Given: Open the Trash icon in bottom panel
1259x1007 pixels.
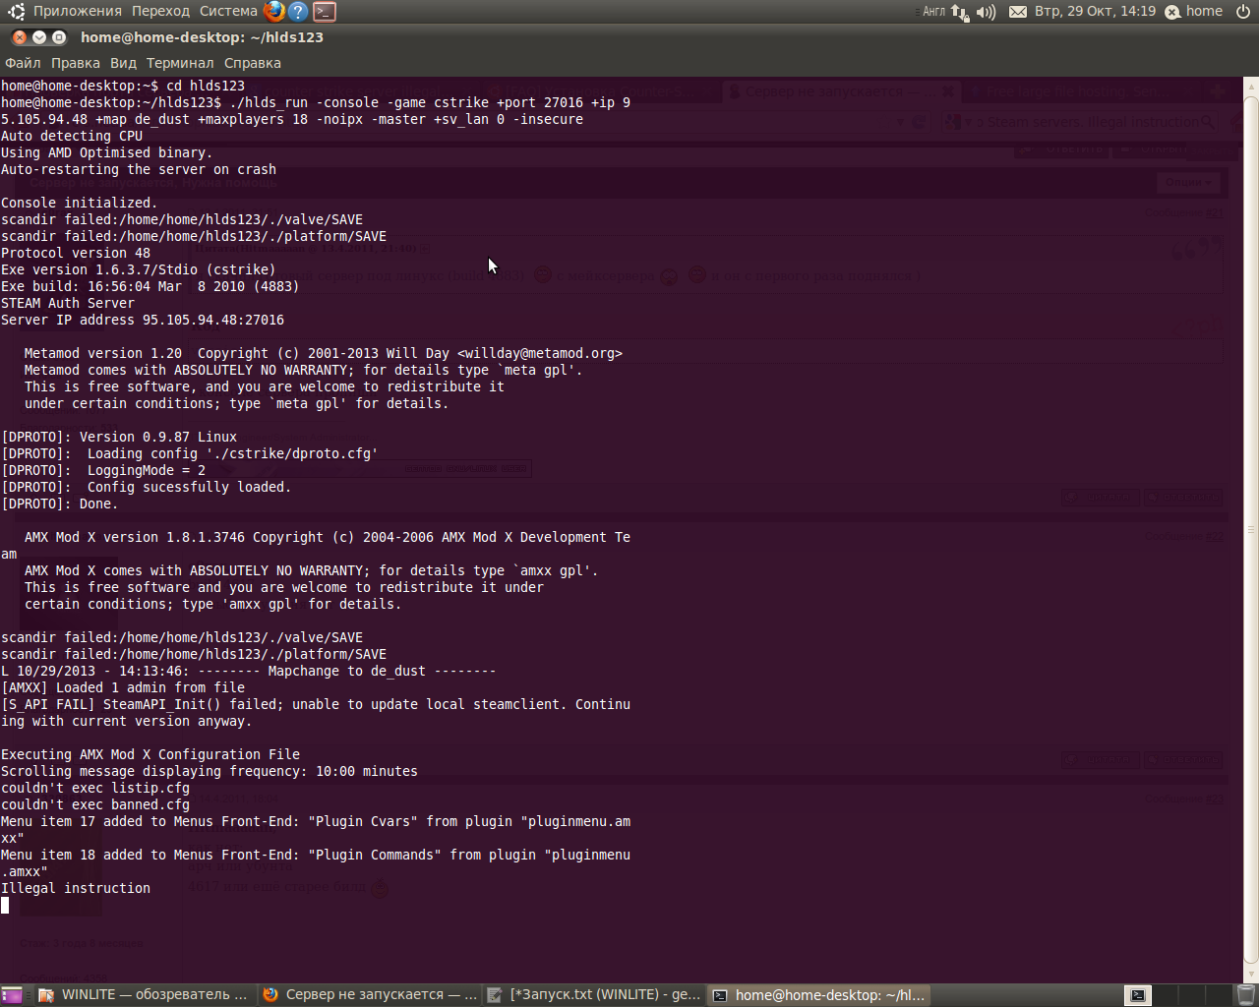Looking at the screenshot, I should (x=1245, y=995).
